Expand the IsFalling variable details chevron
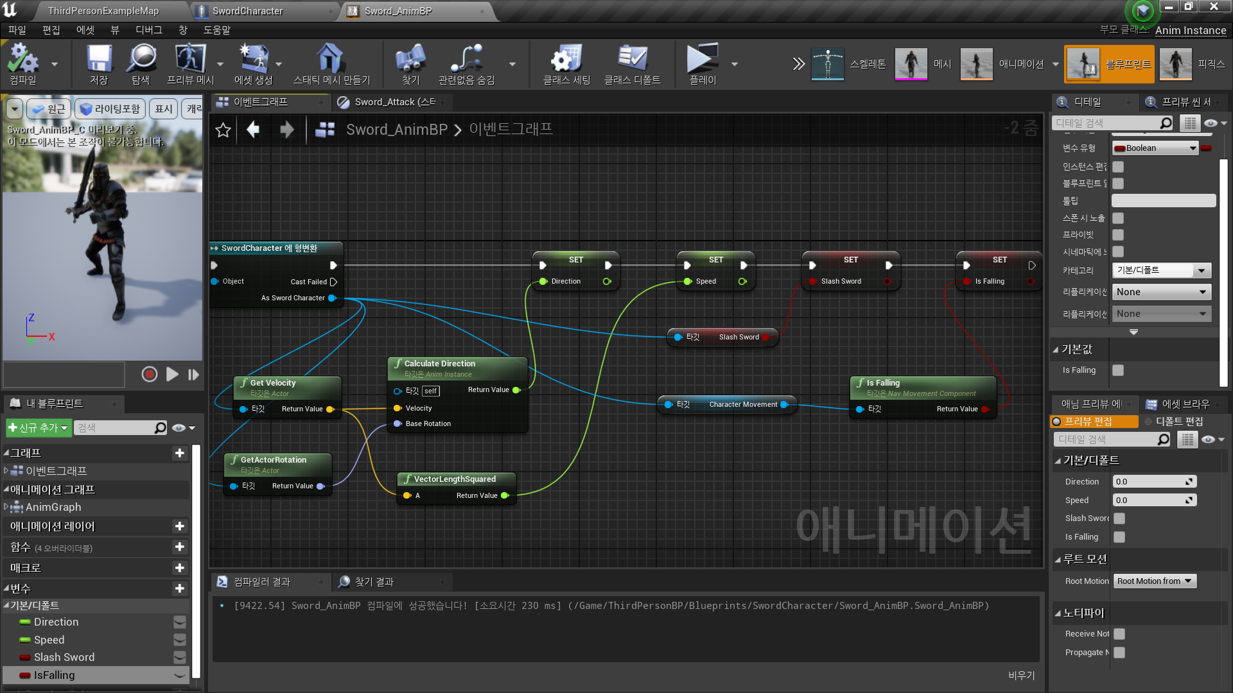 click(x=179, y=676)
